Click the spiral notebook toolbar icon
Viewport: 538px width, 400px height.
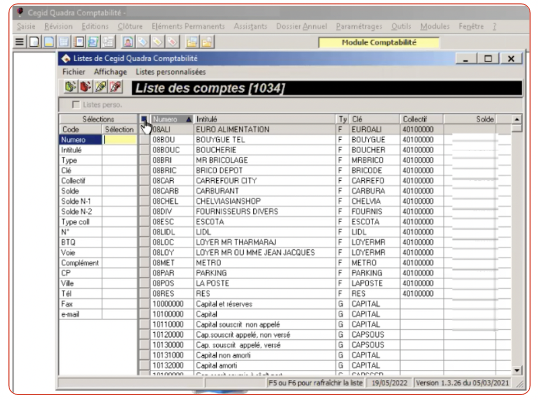tap(79, 42)
